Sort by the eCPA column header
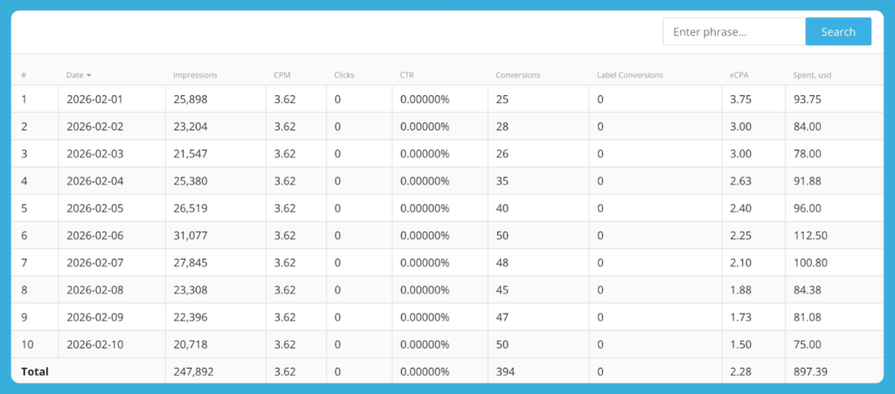 [x=739, y=75]
